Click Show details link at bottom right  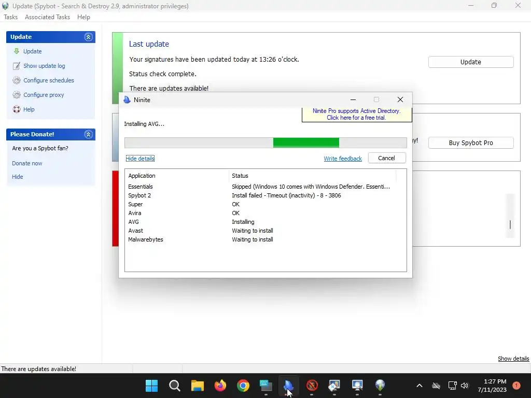513,359
